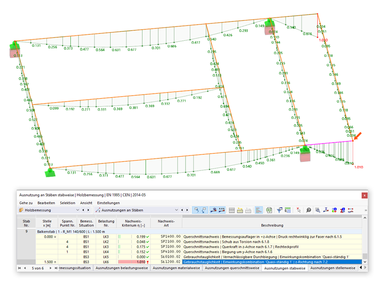Go to previous entry beside Ausnutzungen an Stäben
379x284 pixels.
click(182, 210)
